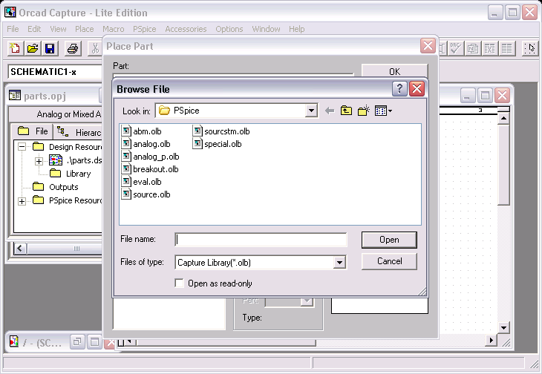Restore the minimized schematic page window
This screenshot has height=374, width=542.
click(77, 342)
